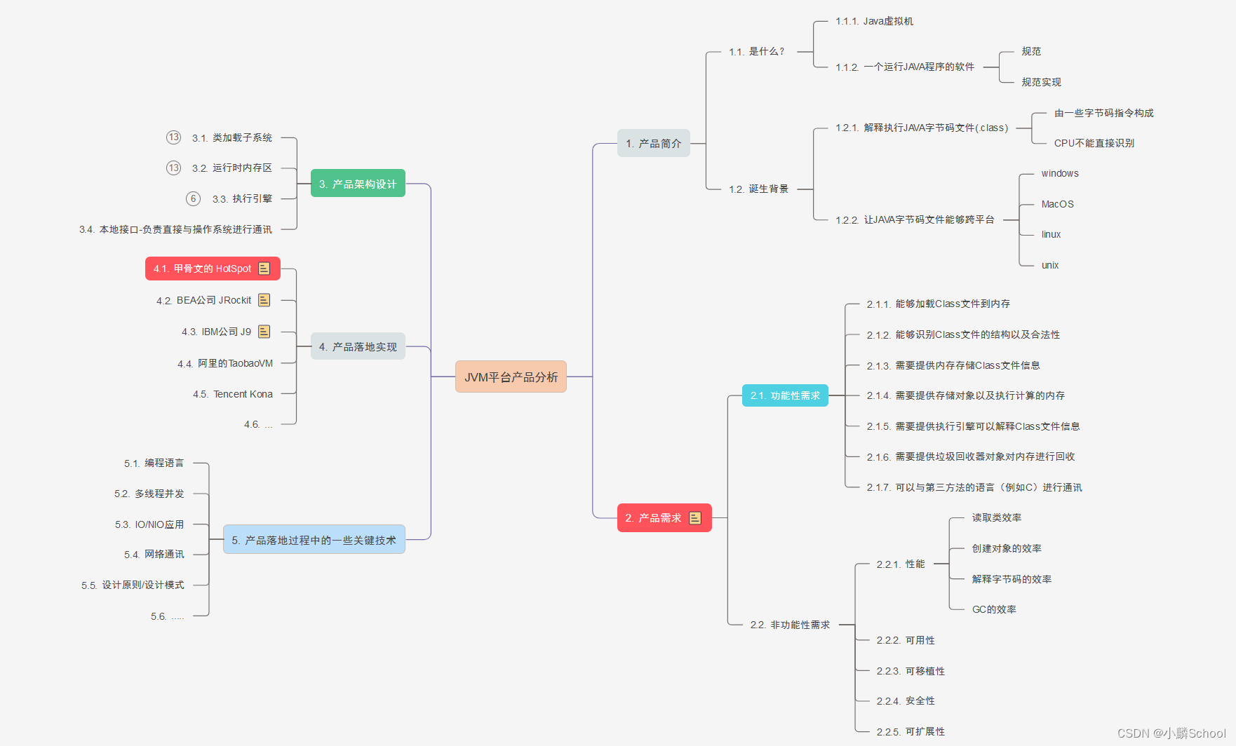Image resolution: width=1236 pixels, height=746 pixels.
Task: Click topic 4.4. 阿里的TaobaoVM
Action: (x=225, y=364)
